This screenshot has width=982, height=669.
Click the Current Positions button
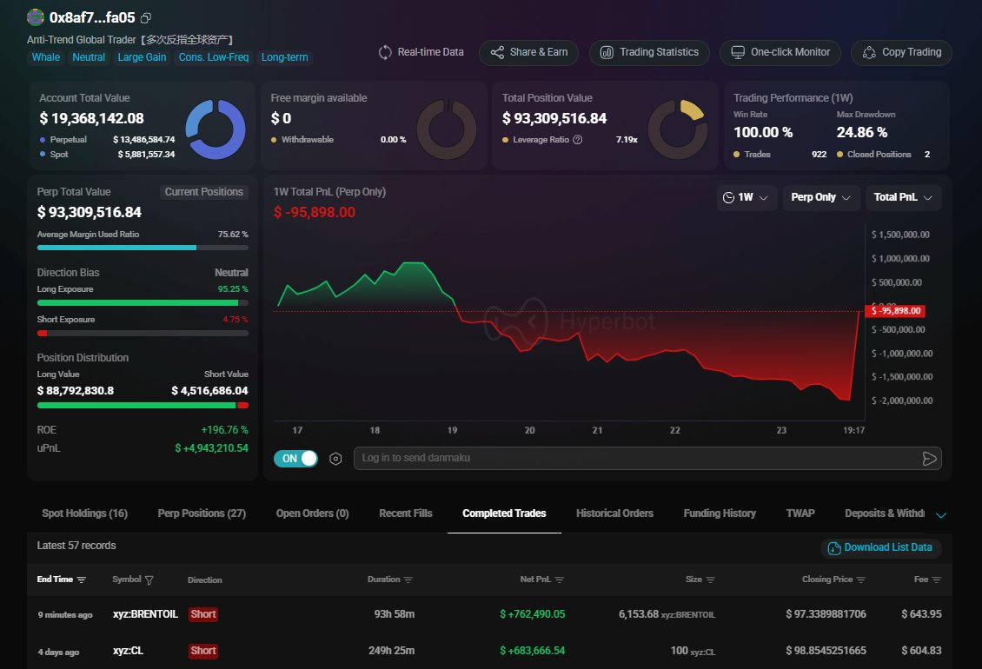click(x=203, y=192)
